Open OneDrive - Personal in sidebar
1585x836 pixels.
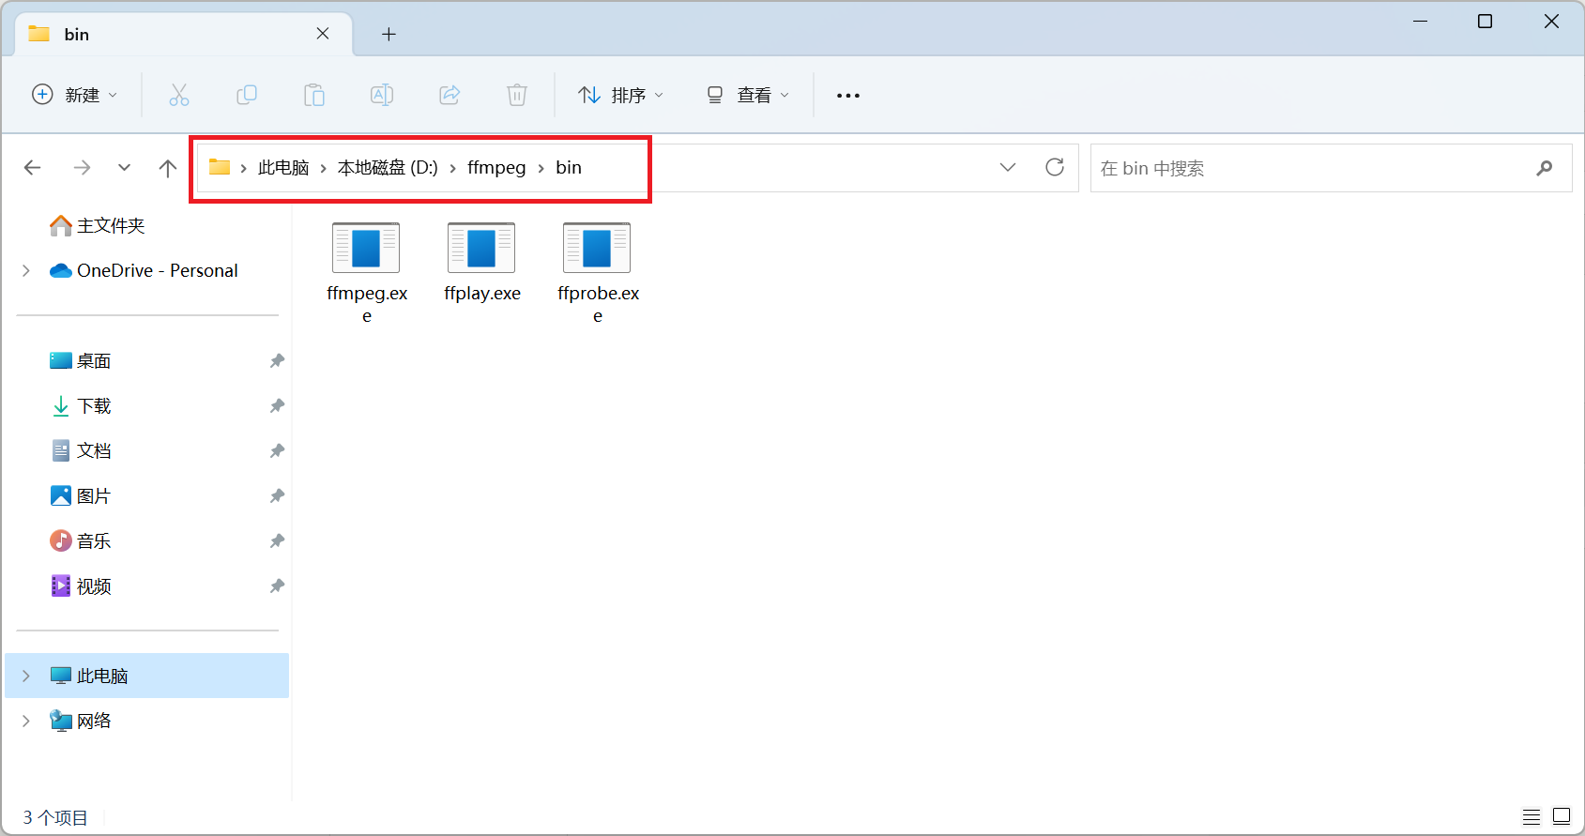coord(145,270)
